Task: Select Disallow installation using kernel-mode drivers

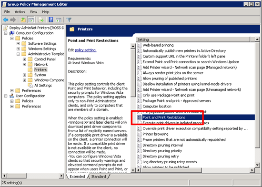Action: tap(187, 84)
